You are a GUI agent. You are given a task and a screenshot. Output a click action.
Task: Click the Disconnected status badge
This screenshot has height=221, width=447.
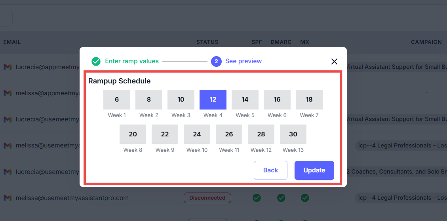(207, 198)
